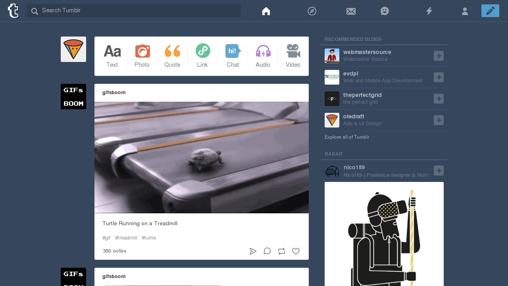
Task: Click nico189 avatar icon in Radar
Action: (x=332, y=171)
